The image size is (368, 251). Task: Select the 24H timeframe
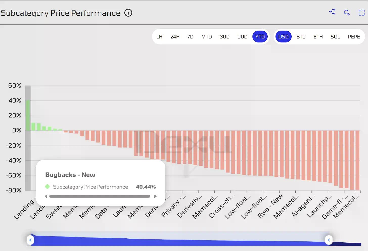tap(175, 37)
